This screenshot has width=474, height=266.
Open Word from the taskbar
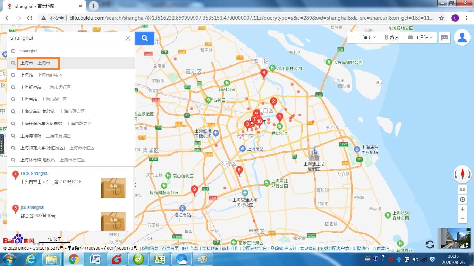click(x=95, y=259)
